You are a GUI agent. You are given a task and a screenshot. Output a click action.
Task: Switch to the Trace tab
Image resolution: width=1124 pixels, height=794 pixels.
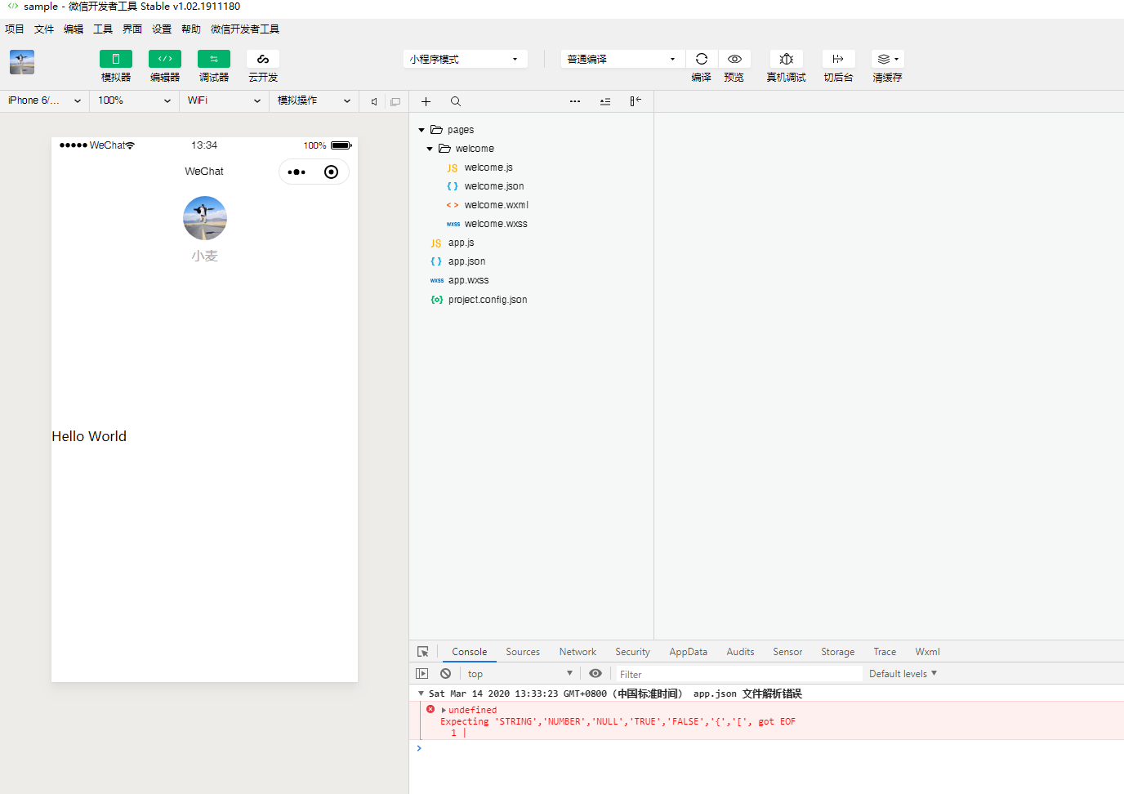tap(885, 652)
